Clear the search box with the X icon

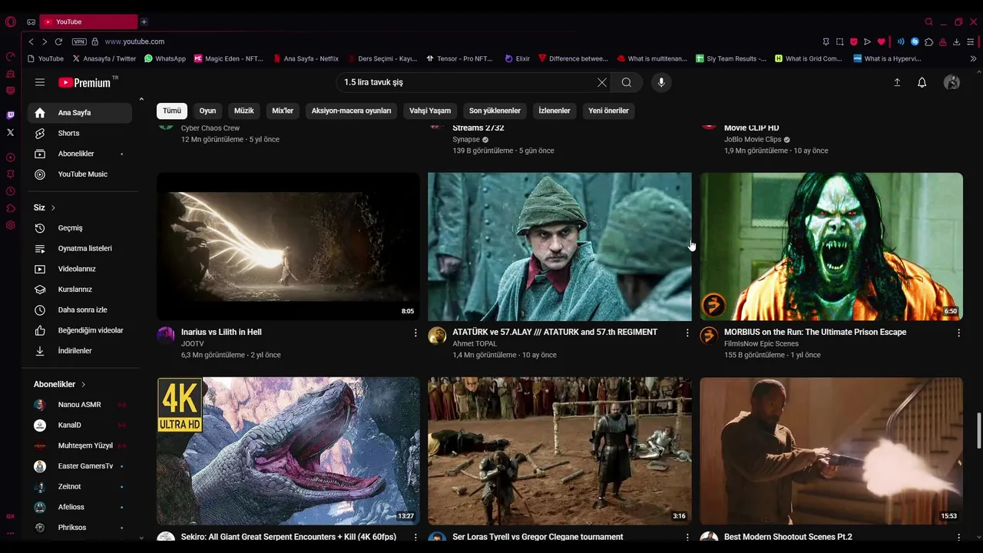pyautogui.click(x=602, y=82)
